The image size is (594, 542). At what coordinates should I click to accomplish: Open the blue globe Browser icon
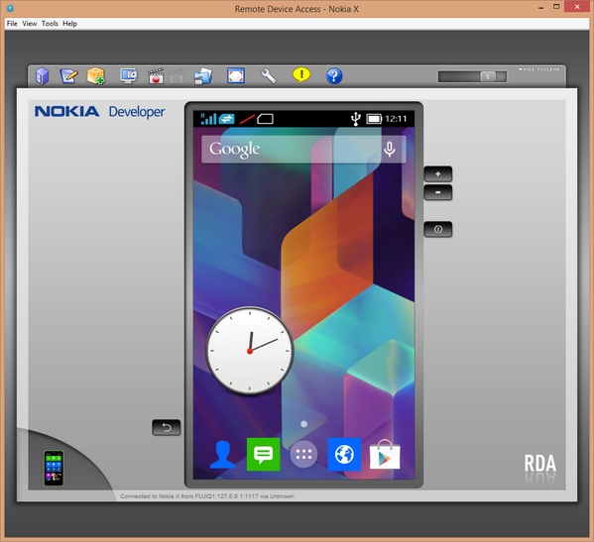pos(344,454)
